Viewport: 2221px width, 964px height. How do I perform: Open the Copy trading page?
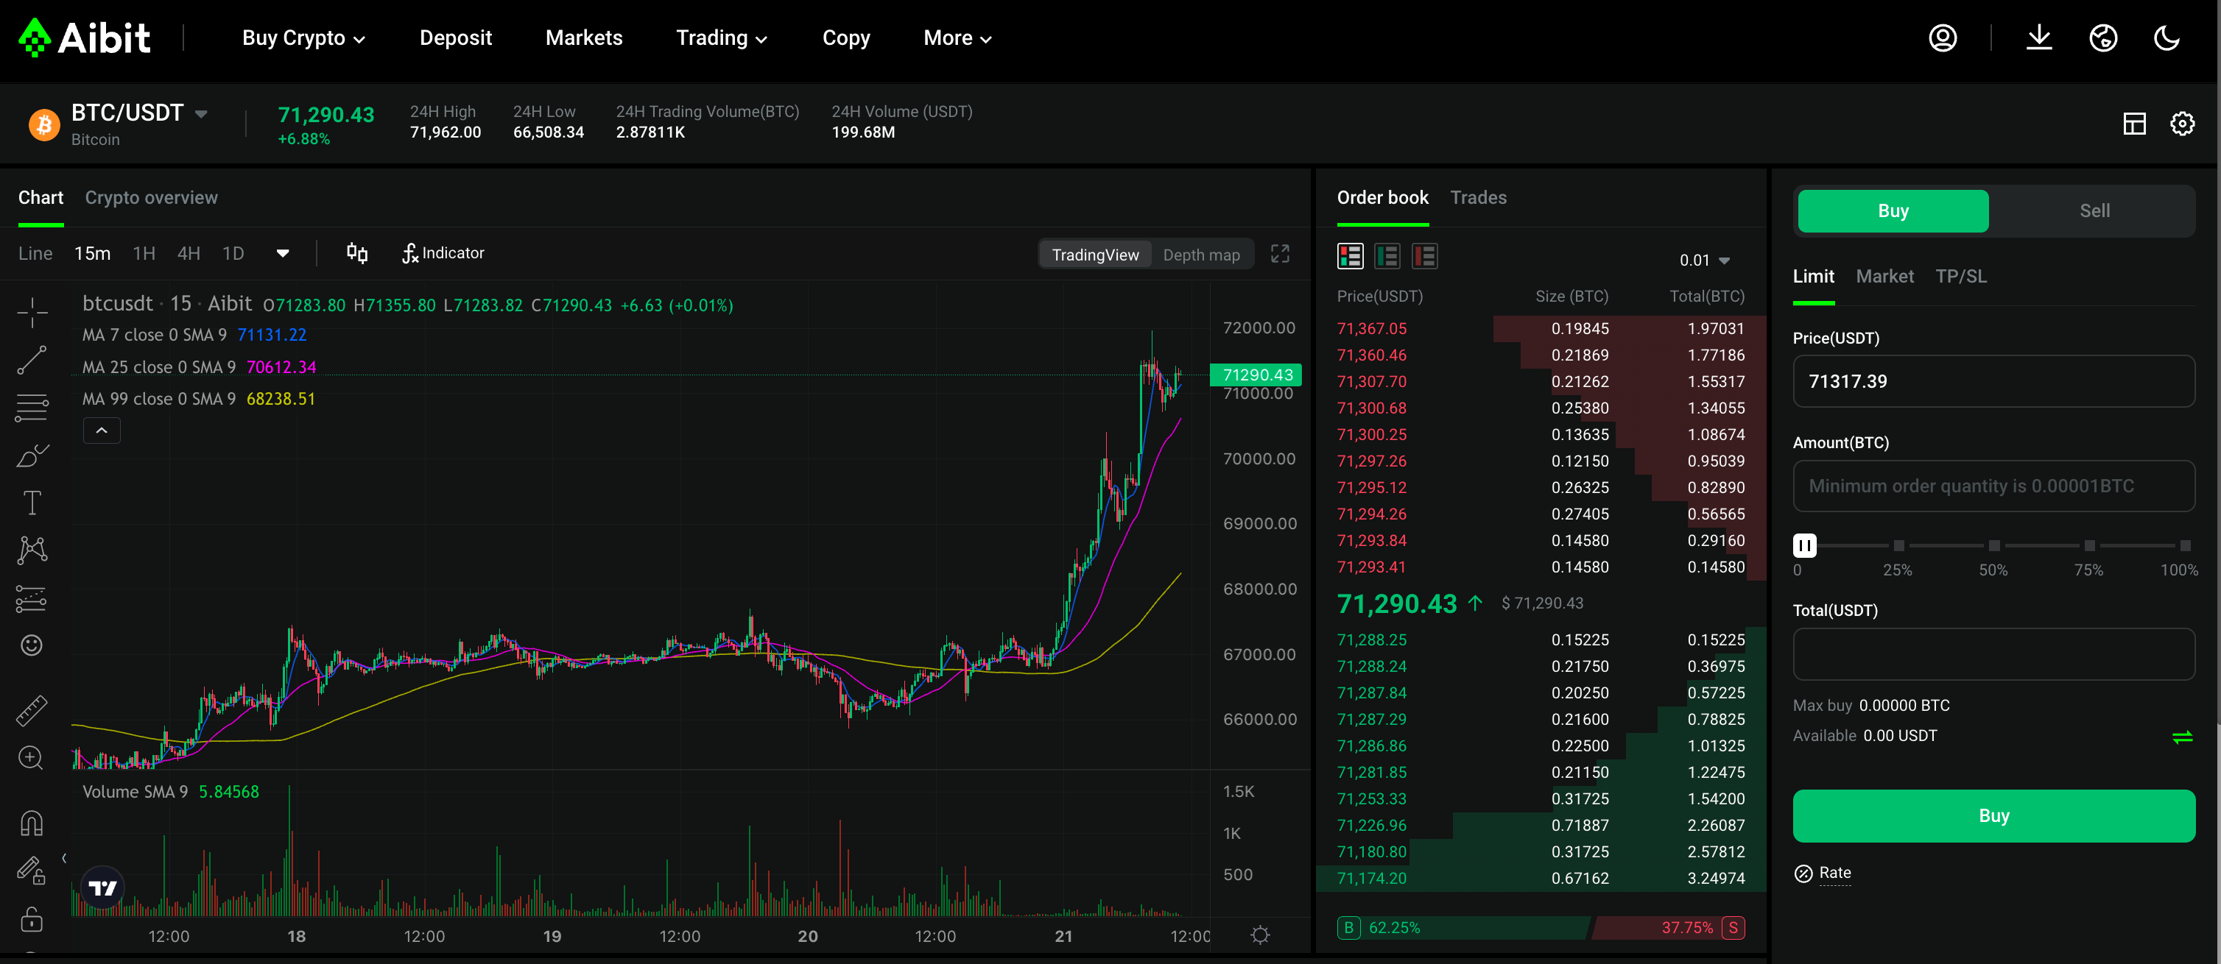[x=846, y=38]
